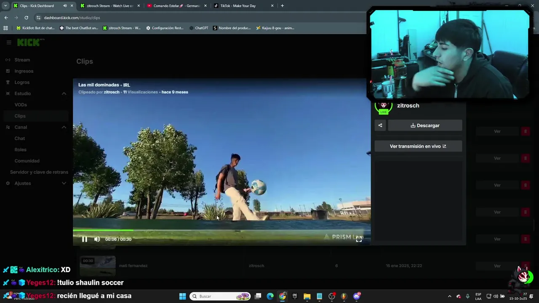Click the Ingresos icon in sidebar

pos(8,71)
